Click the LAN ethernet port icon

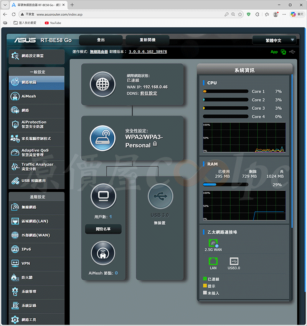point(213,262)
